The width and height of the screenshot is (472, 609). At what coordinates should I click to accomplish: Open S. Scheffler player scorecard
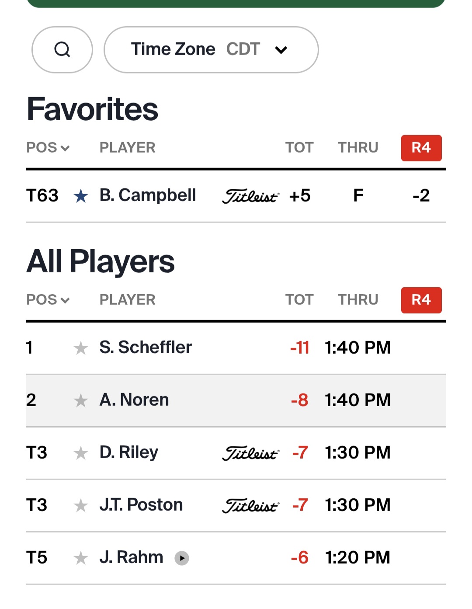[146, 348]
